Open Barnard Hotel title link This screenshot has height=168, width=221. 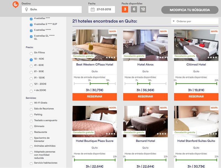[x=146, y=141]
